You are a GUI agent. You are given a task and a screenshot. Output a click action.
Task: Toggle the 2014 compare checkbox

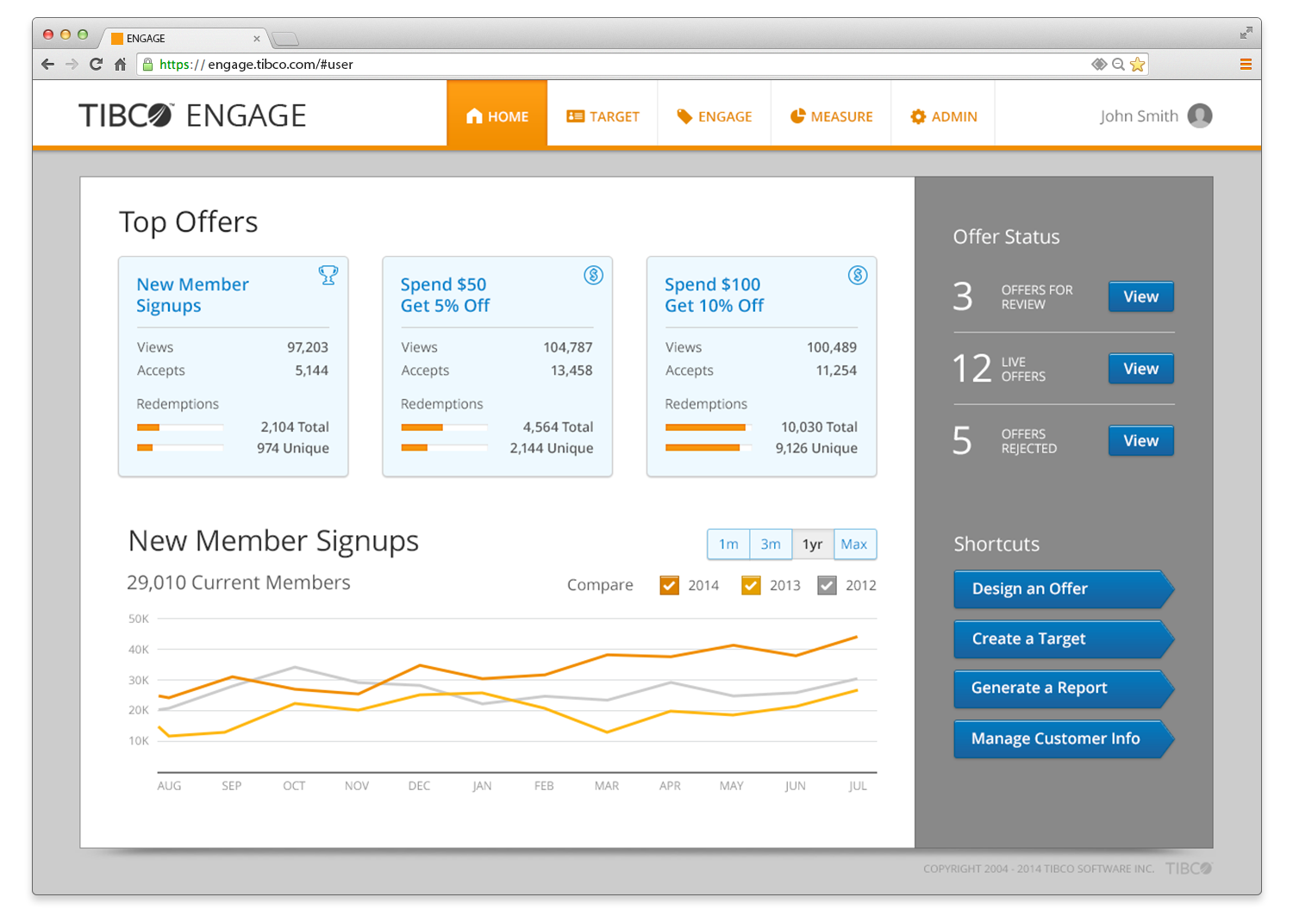click(x=669, y=585)
